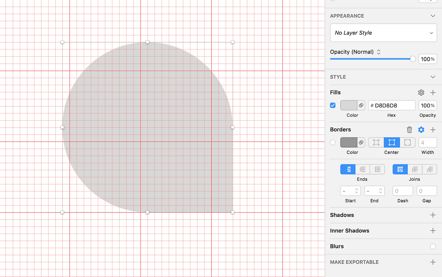The height and width of the screenshot is (277, 442).
Task: Open the border color swatch
Action: 349,142
